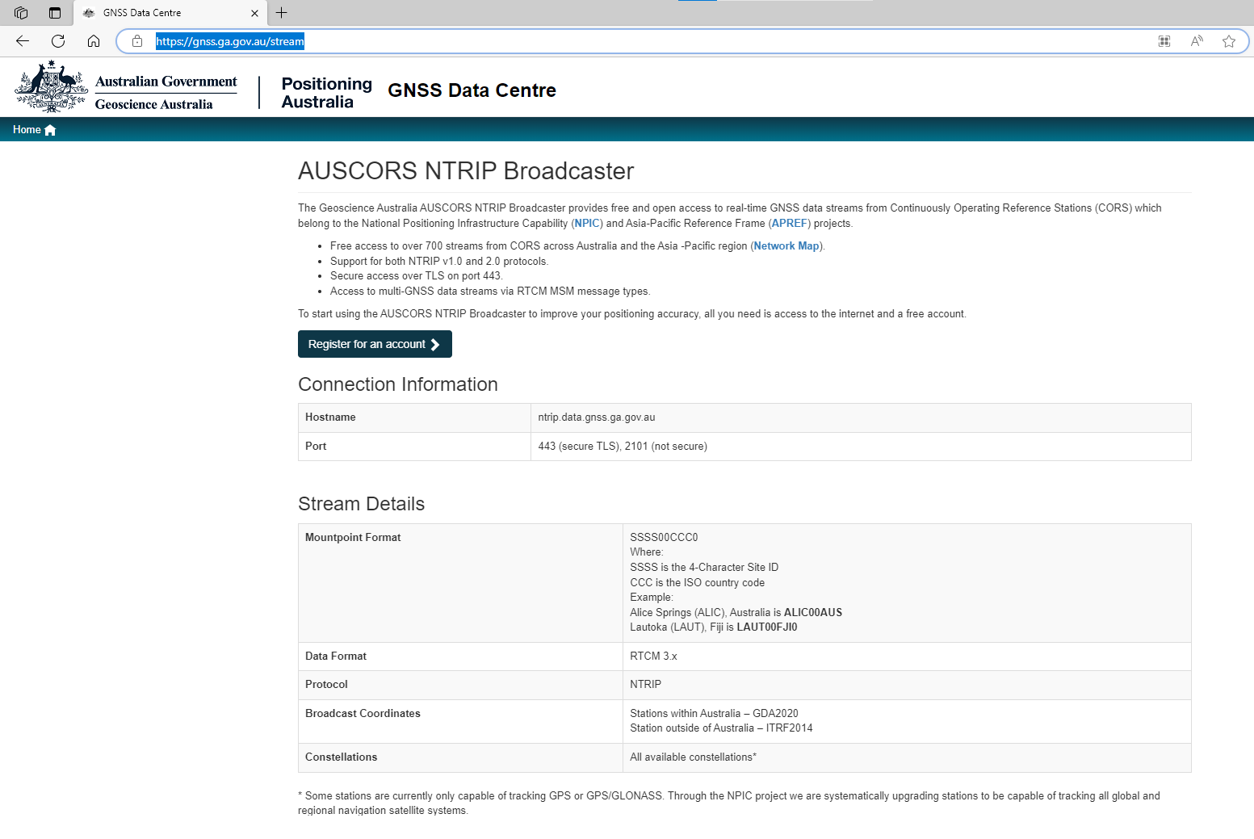Click the 'Mountpoint Format' row label
This screenshot has height=839, width=1254.
pyautogui.click(x=353, y=538)
